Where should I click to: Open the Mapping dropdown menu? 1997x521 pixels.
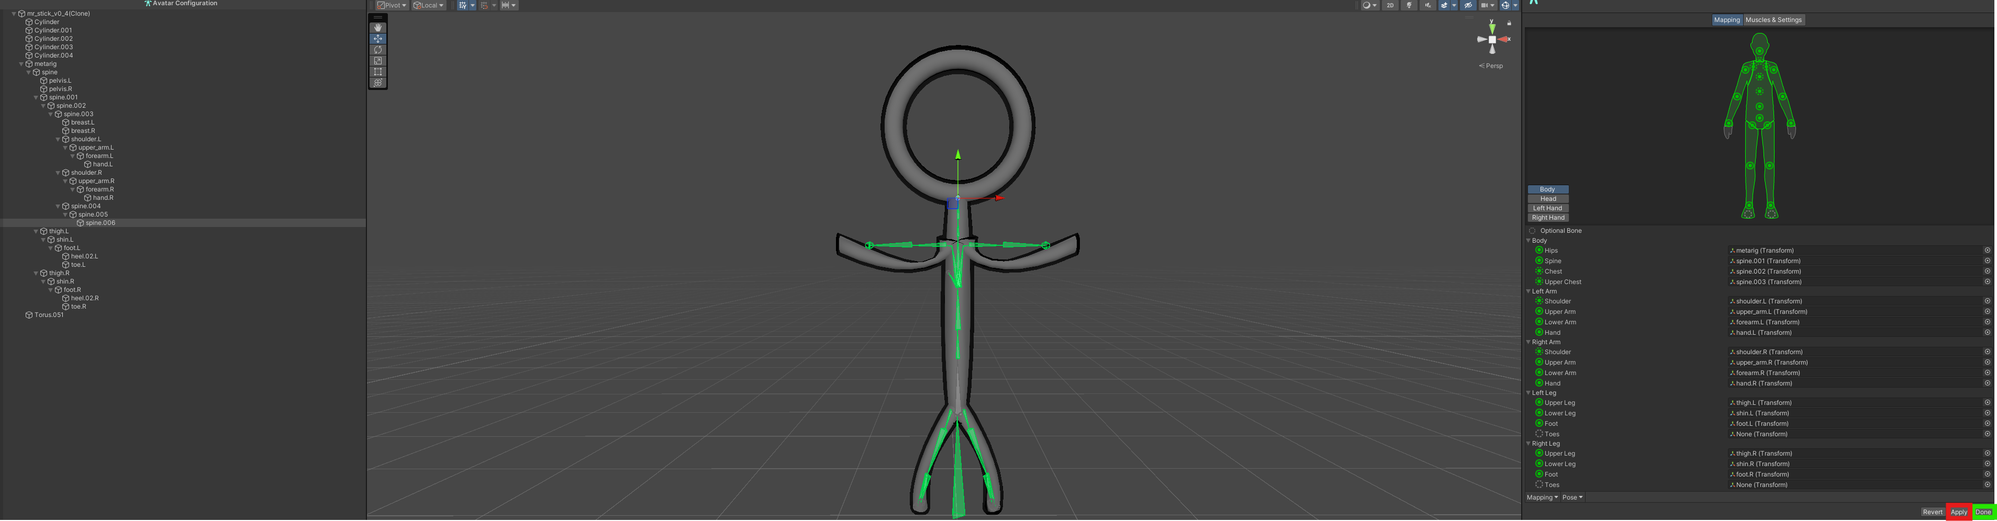coord(1542,498)
